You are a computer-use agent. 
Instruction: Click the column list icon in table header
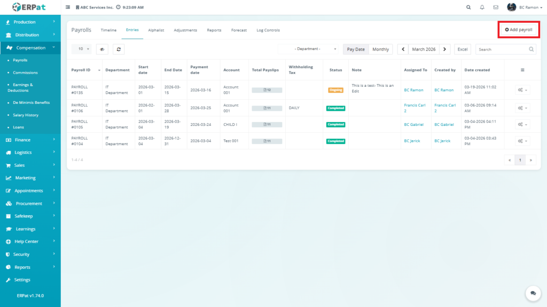point(522,70)
